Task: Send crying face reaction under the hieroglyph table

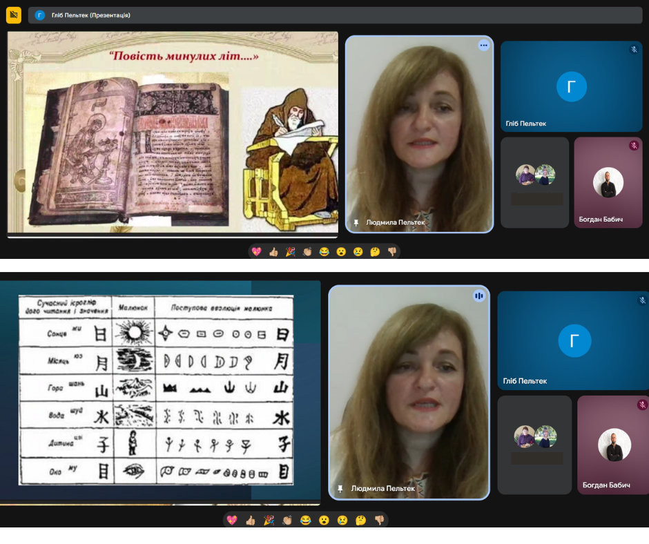Action: tap(342, 520)
